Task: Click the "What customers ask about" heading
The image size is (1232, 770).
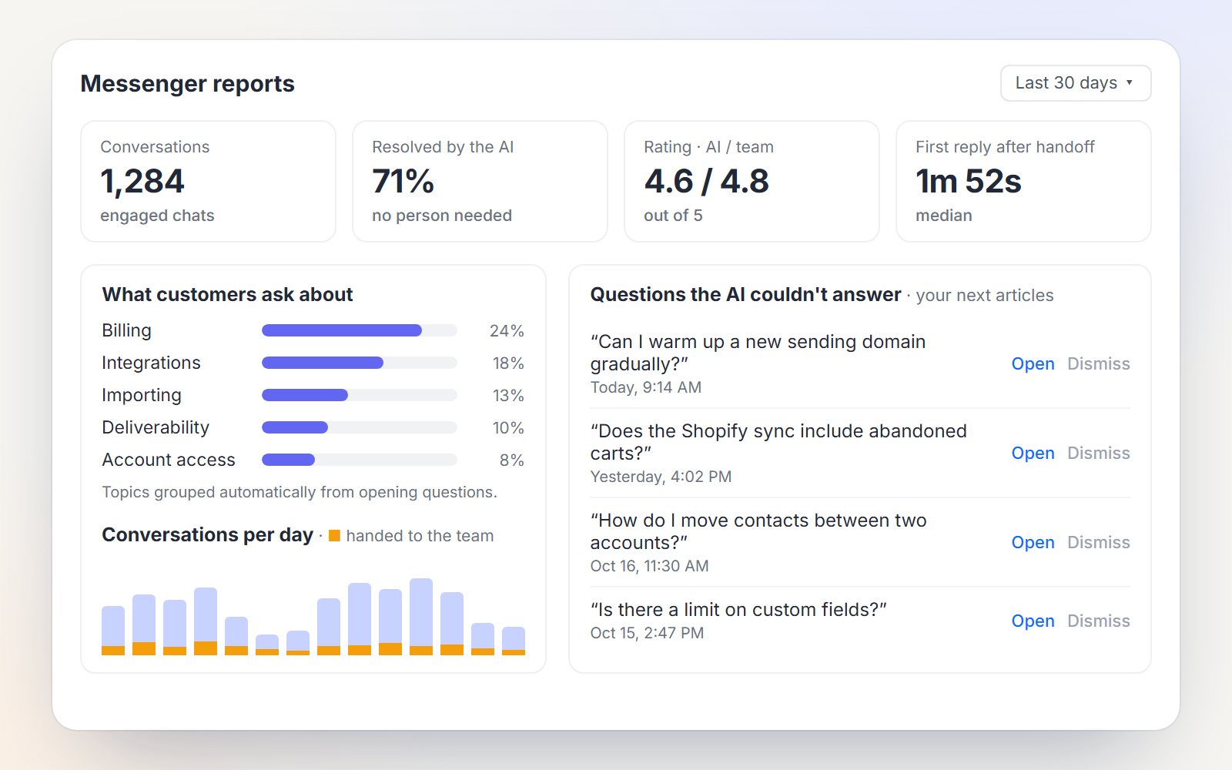Action: (227, 294)
